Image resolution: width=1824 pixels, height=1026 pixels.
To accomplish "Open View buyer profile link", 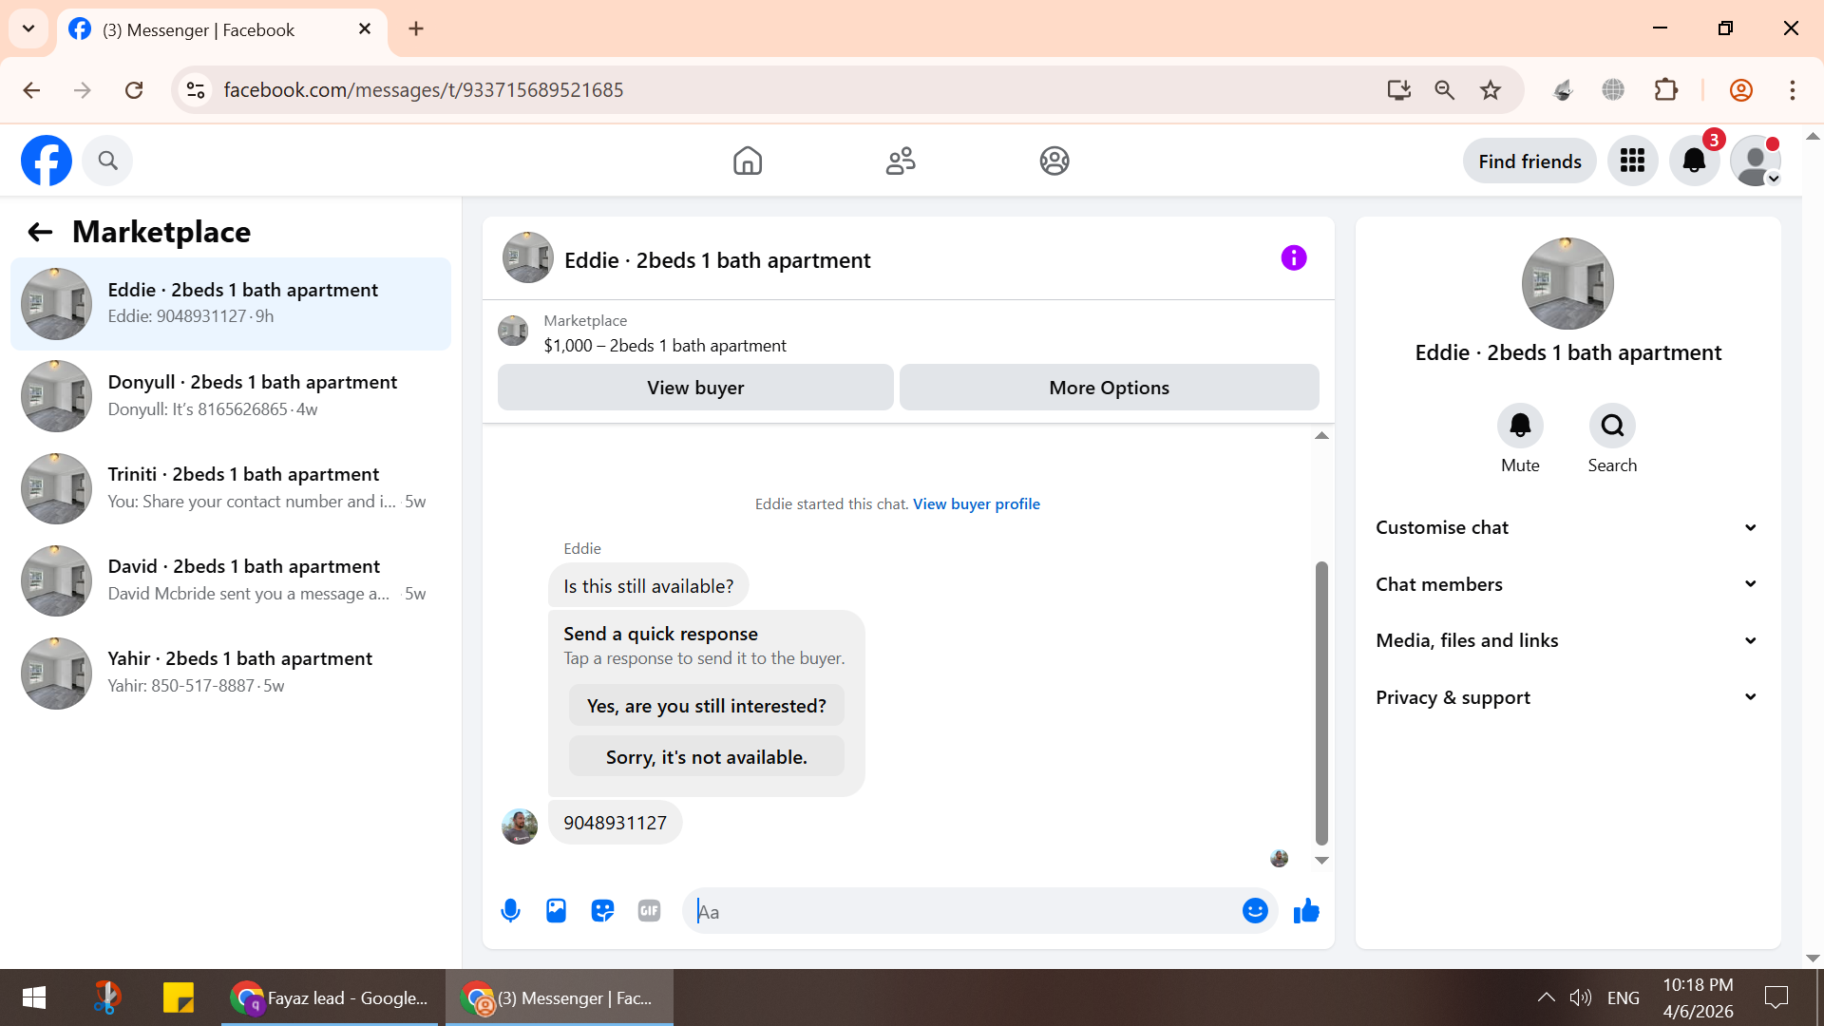I will point(977,503).
